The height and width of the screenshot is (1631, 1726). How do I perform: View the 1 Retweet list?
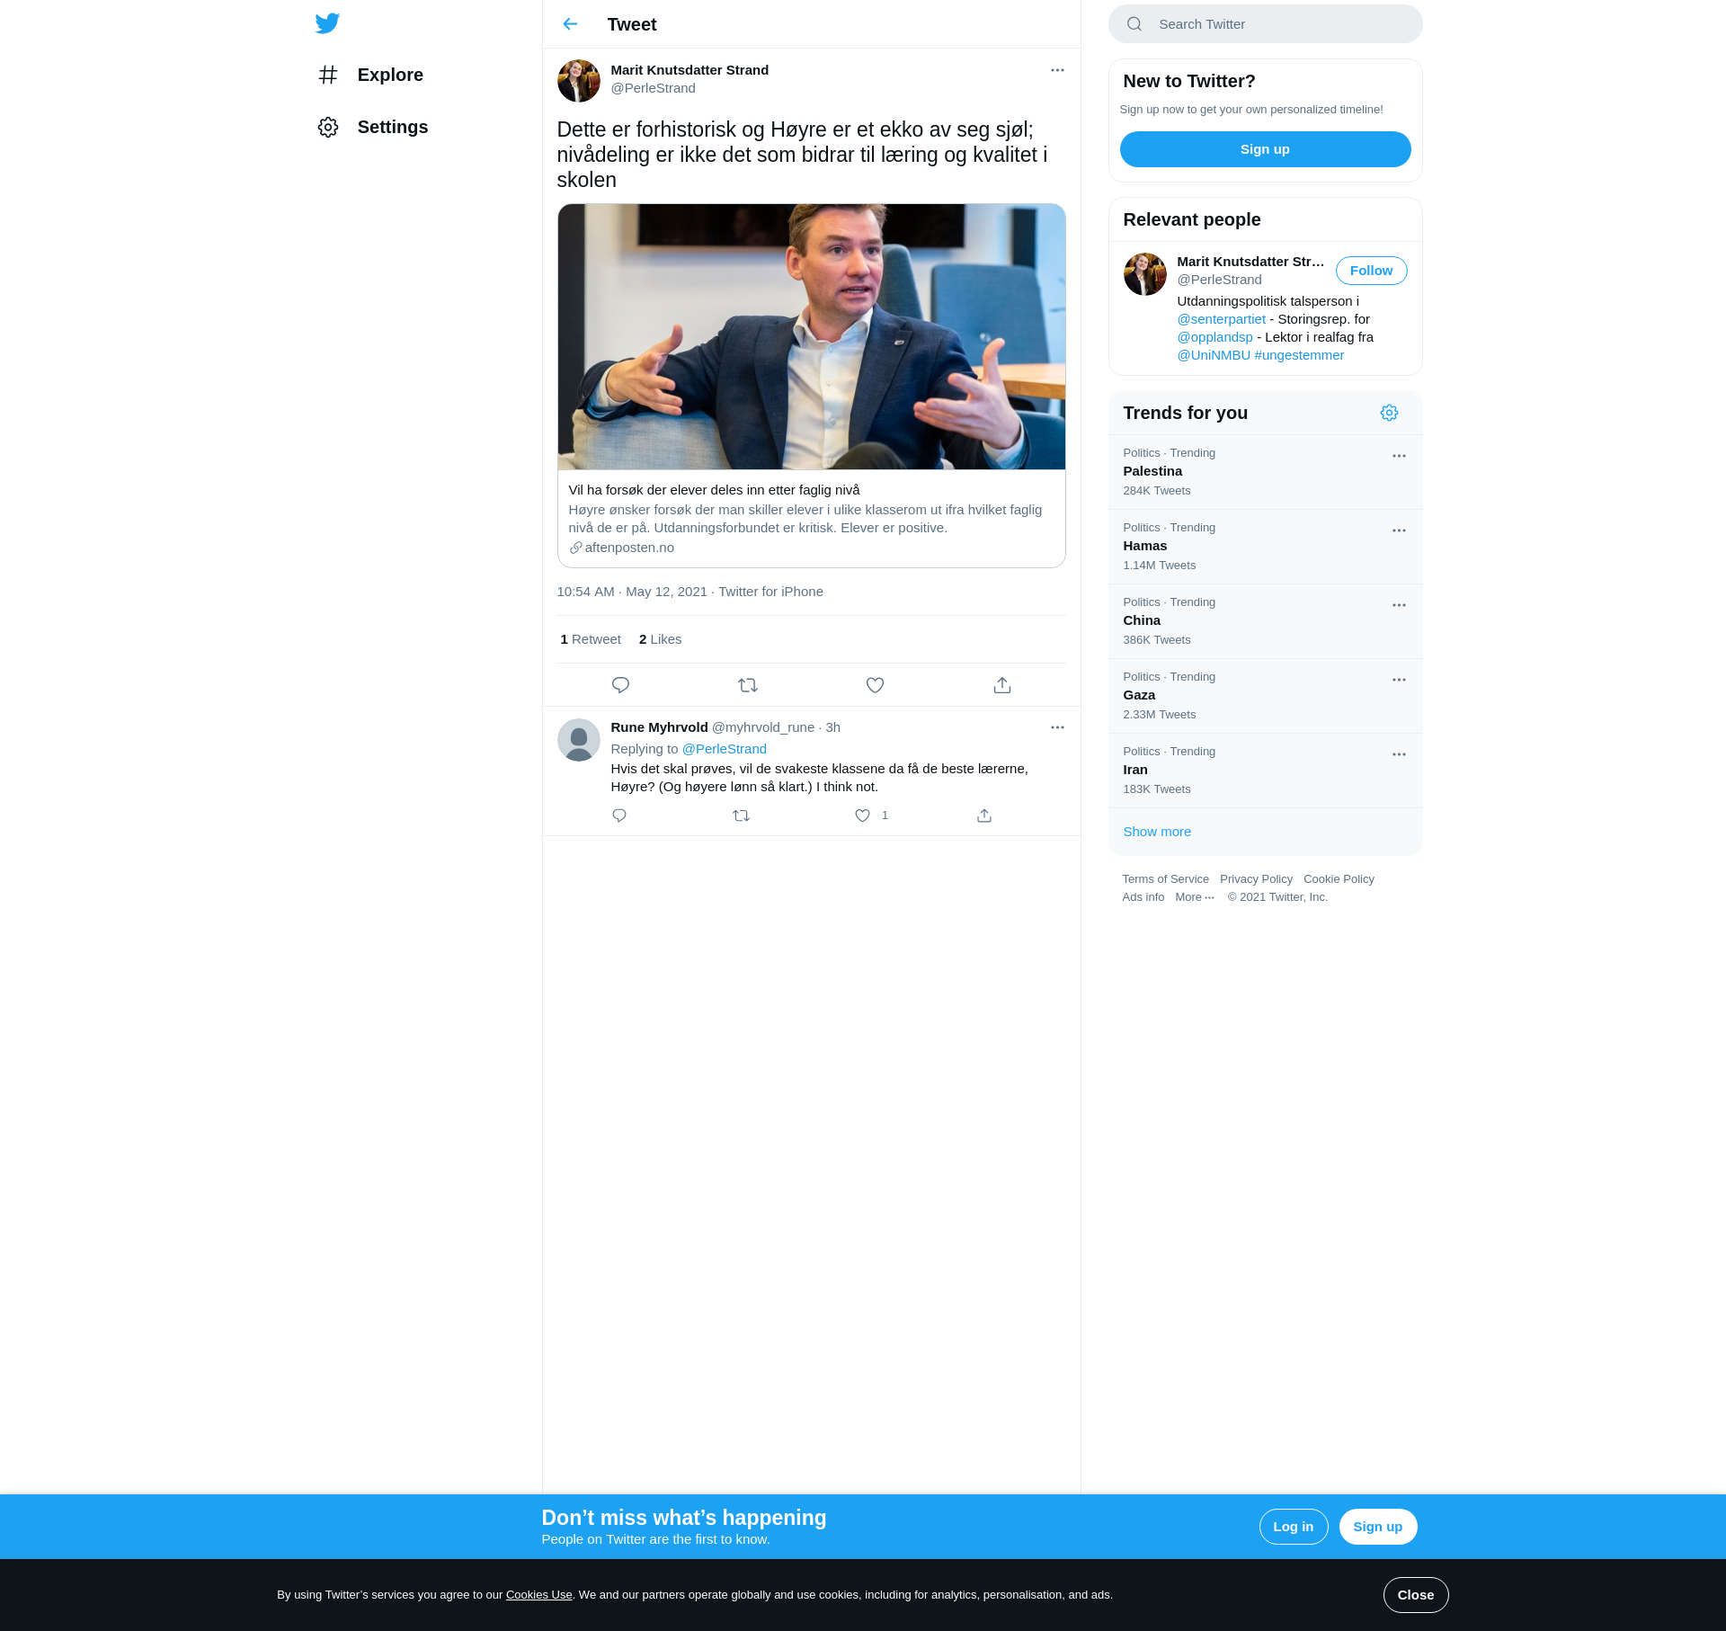[591, 639]
